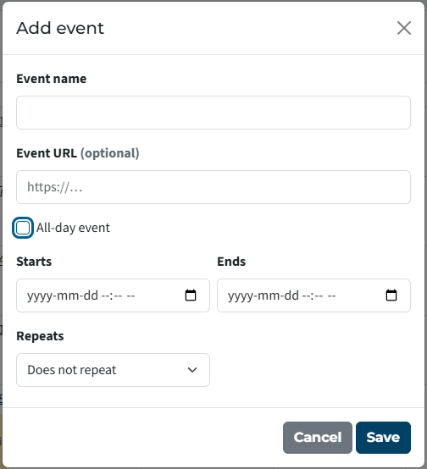Focus the Event URL https:// field
The width and height of the screenshot is (427, 469).
(213, 187)
